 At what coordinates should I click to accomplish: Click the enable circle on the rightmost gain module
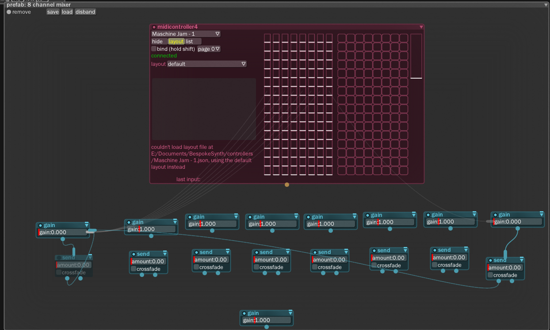(x=495, y=214)
